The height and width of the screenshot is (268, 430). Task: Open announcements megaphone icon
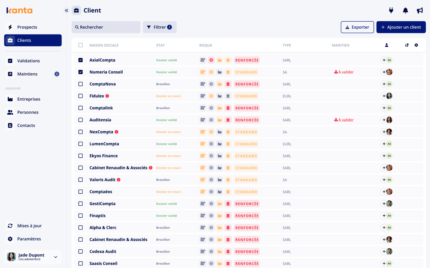coord(420,10)
